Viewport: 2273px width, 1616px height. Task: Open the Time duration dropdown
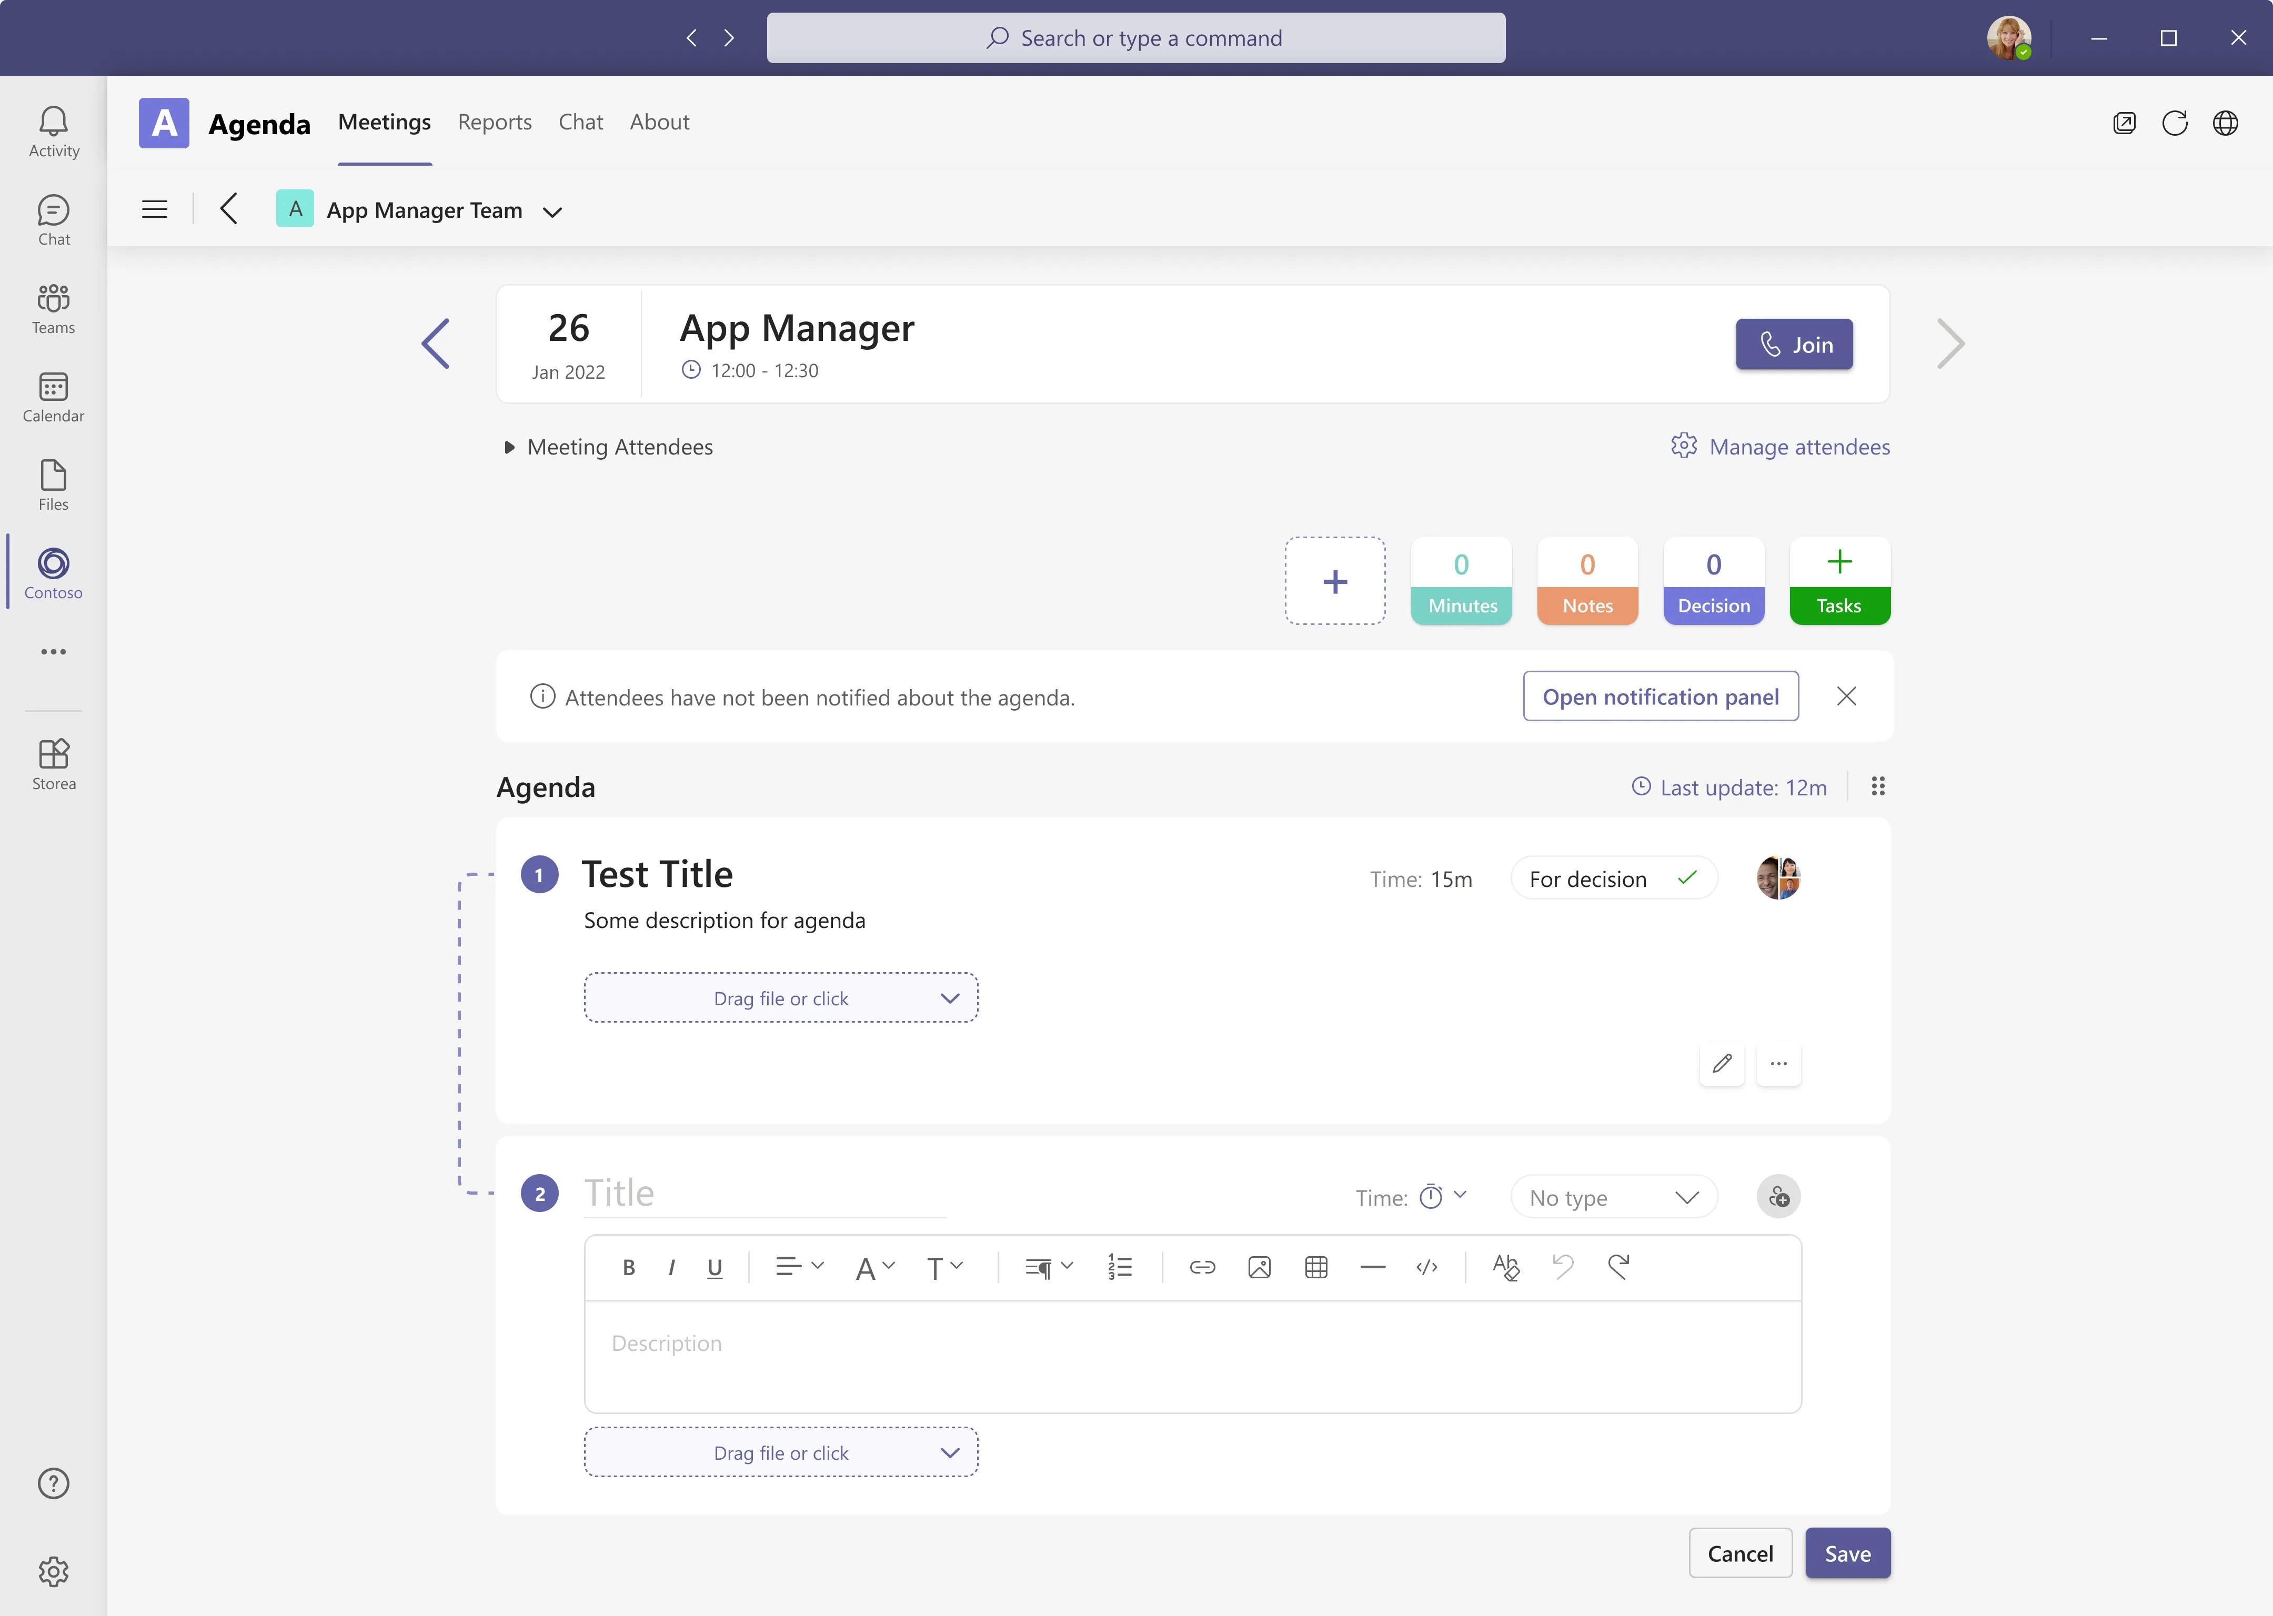click(1443, 1196)
